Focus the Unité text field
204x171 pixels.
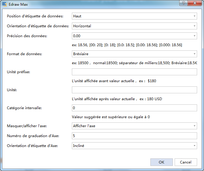point(135,90)
